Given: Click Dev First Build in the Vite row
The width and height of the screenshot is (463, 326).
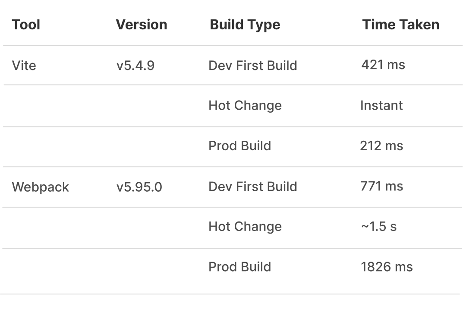Looking at the screenshot, I should 253,66.
